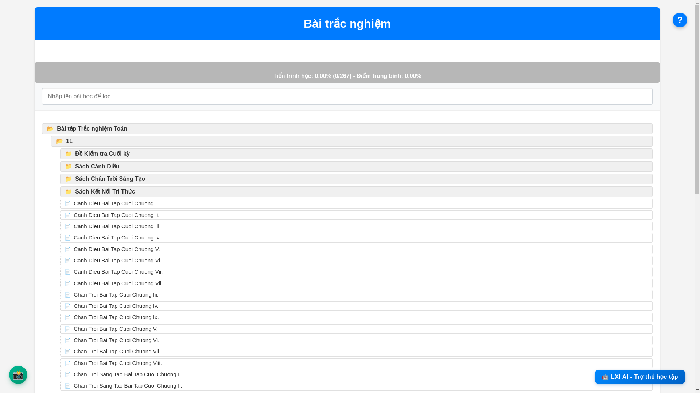The image size is (700, 393).
Task: Focus the lesson name filter field
Action: [x=347, y=96]
